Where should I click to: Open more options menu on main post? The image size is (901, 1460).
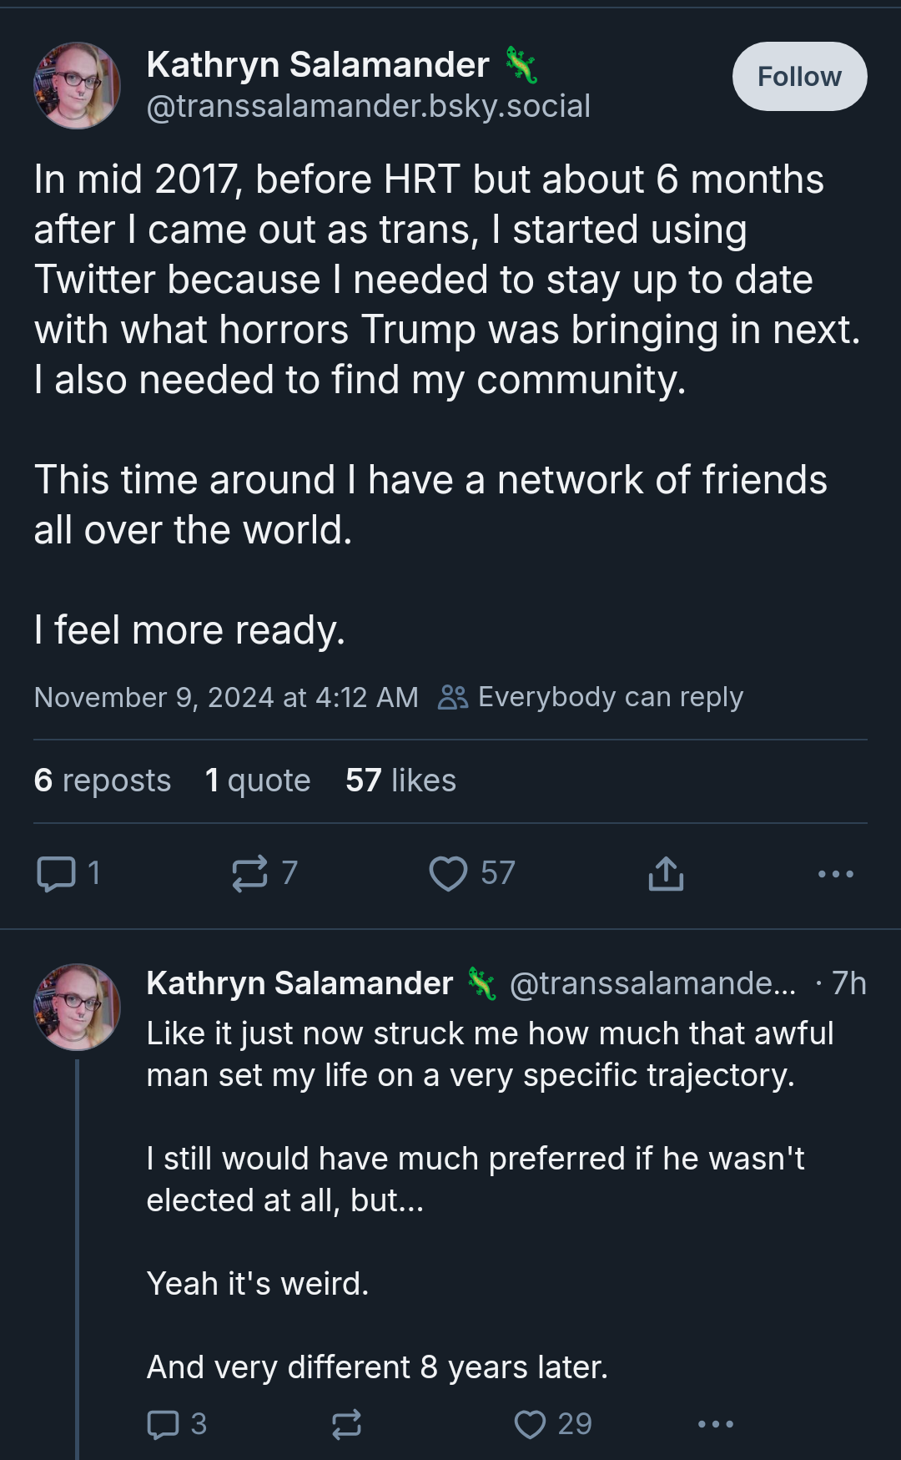(836, 874)
